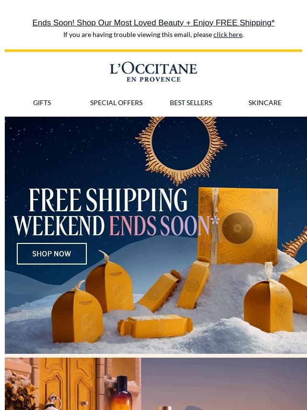Click the pink ENDS SOON text
The width and height of the screenshot is (307, 410).
[164, 225]
